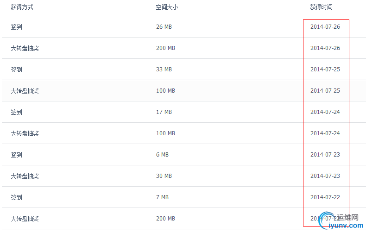Click the 30 MB size cell
Image resolution: width=366 pixels, height=233 pixels.
[x=164, y=176]
